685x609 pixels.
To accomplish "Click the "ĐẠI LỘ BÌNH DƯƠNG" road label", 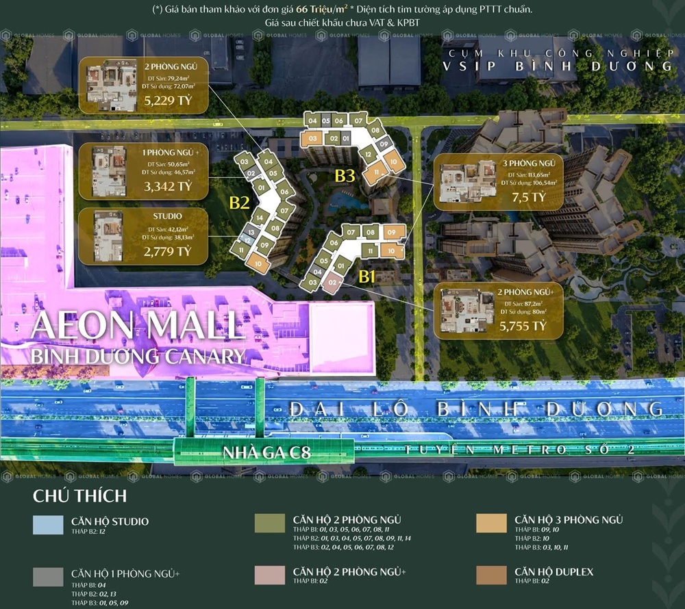I will tap(477, 410).
